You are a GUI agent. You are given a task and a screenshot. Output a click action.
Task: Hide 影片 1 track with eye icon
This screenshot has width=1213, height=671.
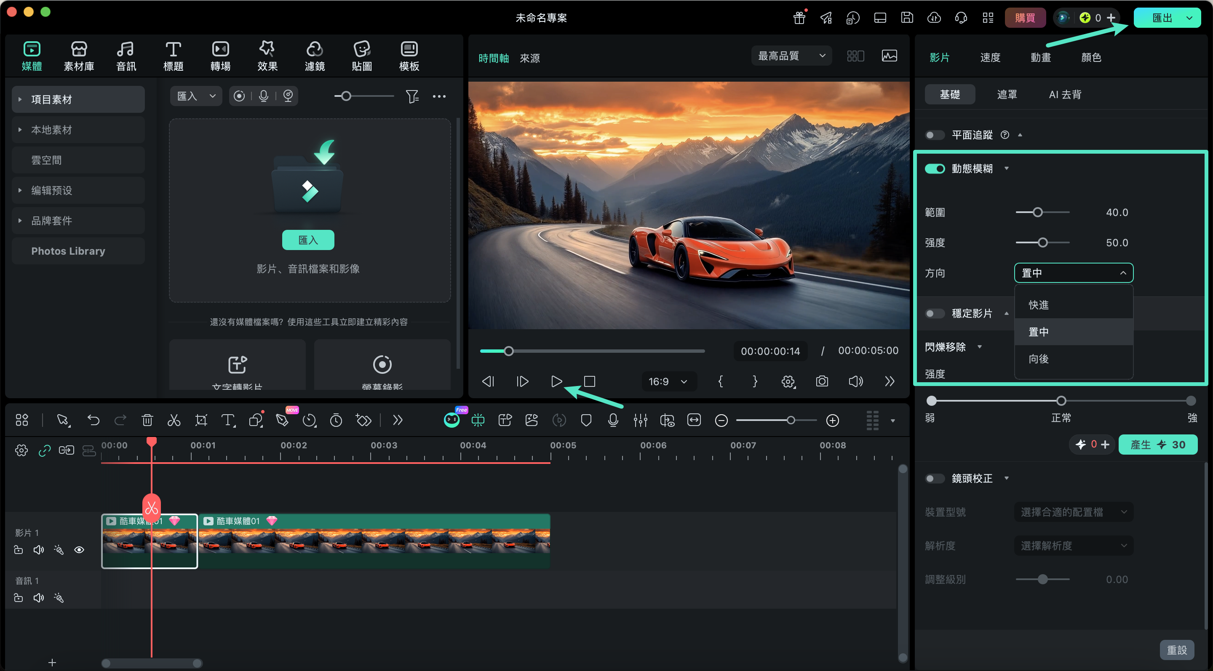click(79, 550)
